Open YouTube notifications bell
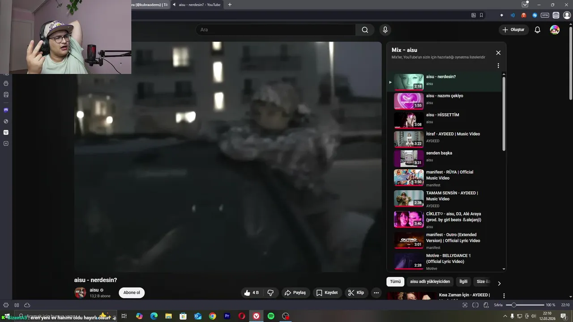Screen dimensions: 573x322 click(x=538, y=30)
